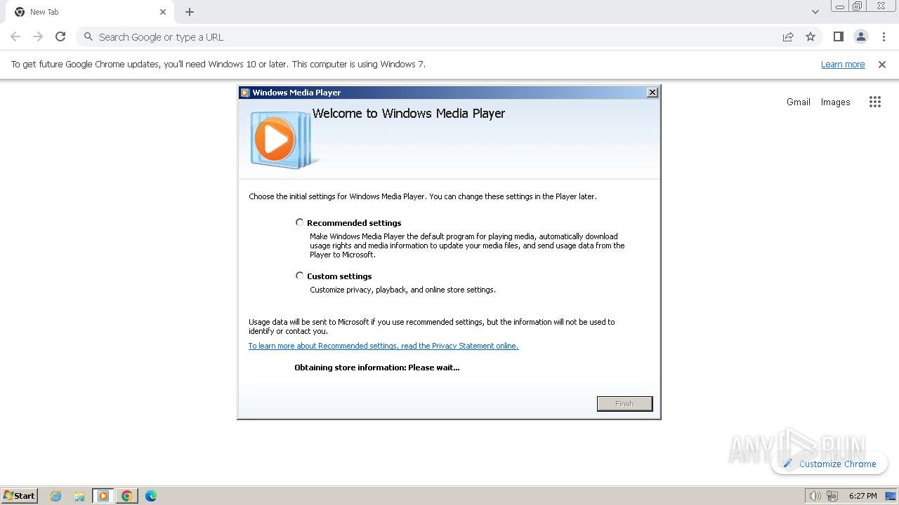Screen dimensions: 899x505
Task: Click the disabled Finish button
Action: click(624, 403)
